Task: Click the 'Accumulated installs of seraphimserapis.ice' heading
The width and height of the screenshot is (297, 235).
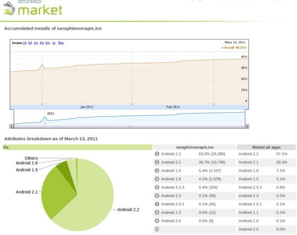Action: 53,28
